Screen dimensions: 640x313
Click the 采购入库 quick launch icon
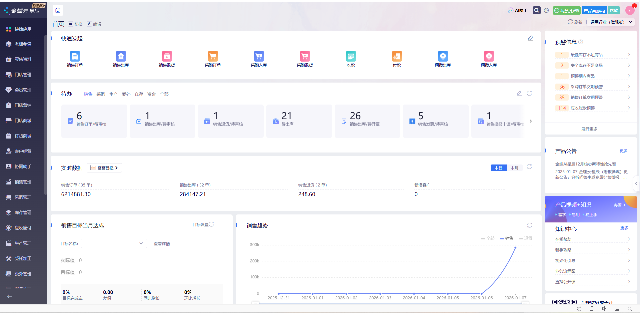[x=259, y=57]
